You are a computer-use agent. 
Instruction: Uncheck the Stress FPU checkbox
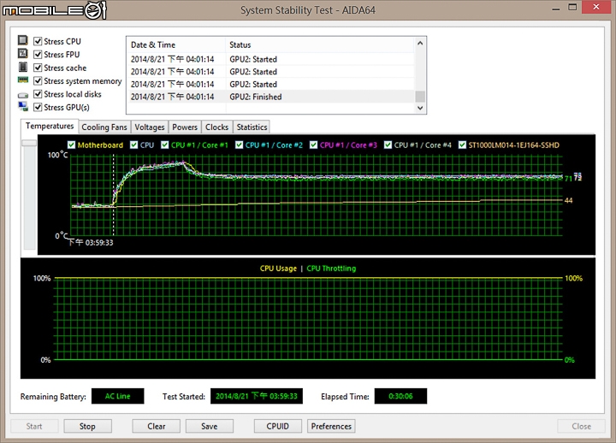click(38, 54)
